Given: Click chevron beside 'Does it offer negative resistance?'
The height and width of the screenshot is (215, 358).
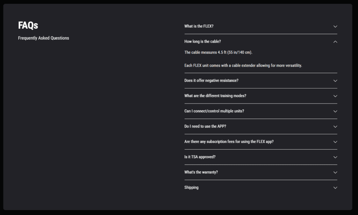Looking at the screenshot, I should (335, 81).
